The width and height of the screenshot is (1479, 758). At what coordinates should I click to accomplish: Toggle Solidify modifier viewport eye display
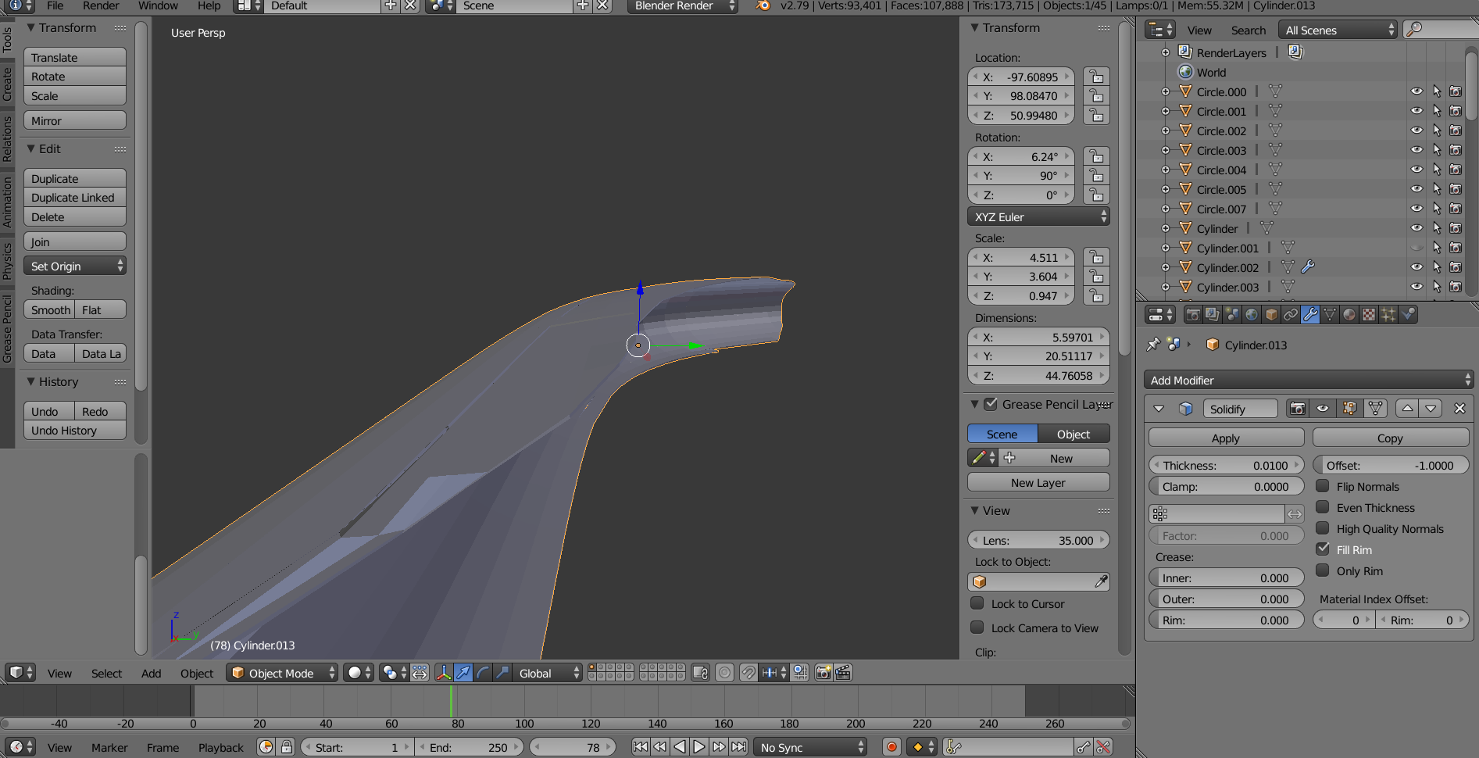pyautogui.click(x=1323, y=409)
